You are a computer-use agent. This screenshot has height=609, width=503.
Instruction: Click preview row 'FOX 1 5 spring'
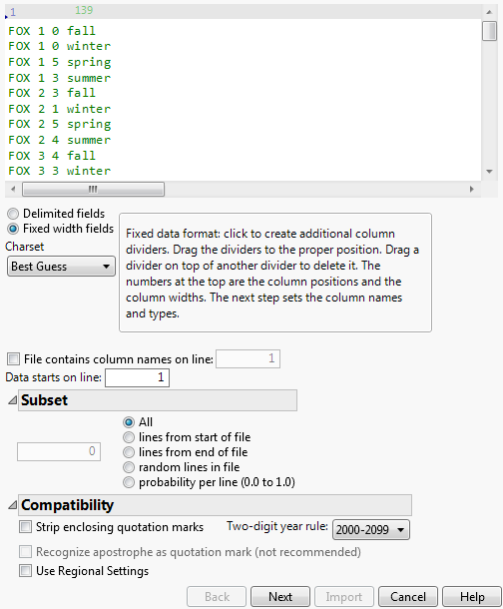click(60, 62)
